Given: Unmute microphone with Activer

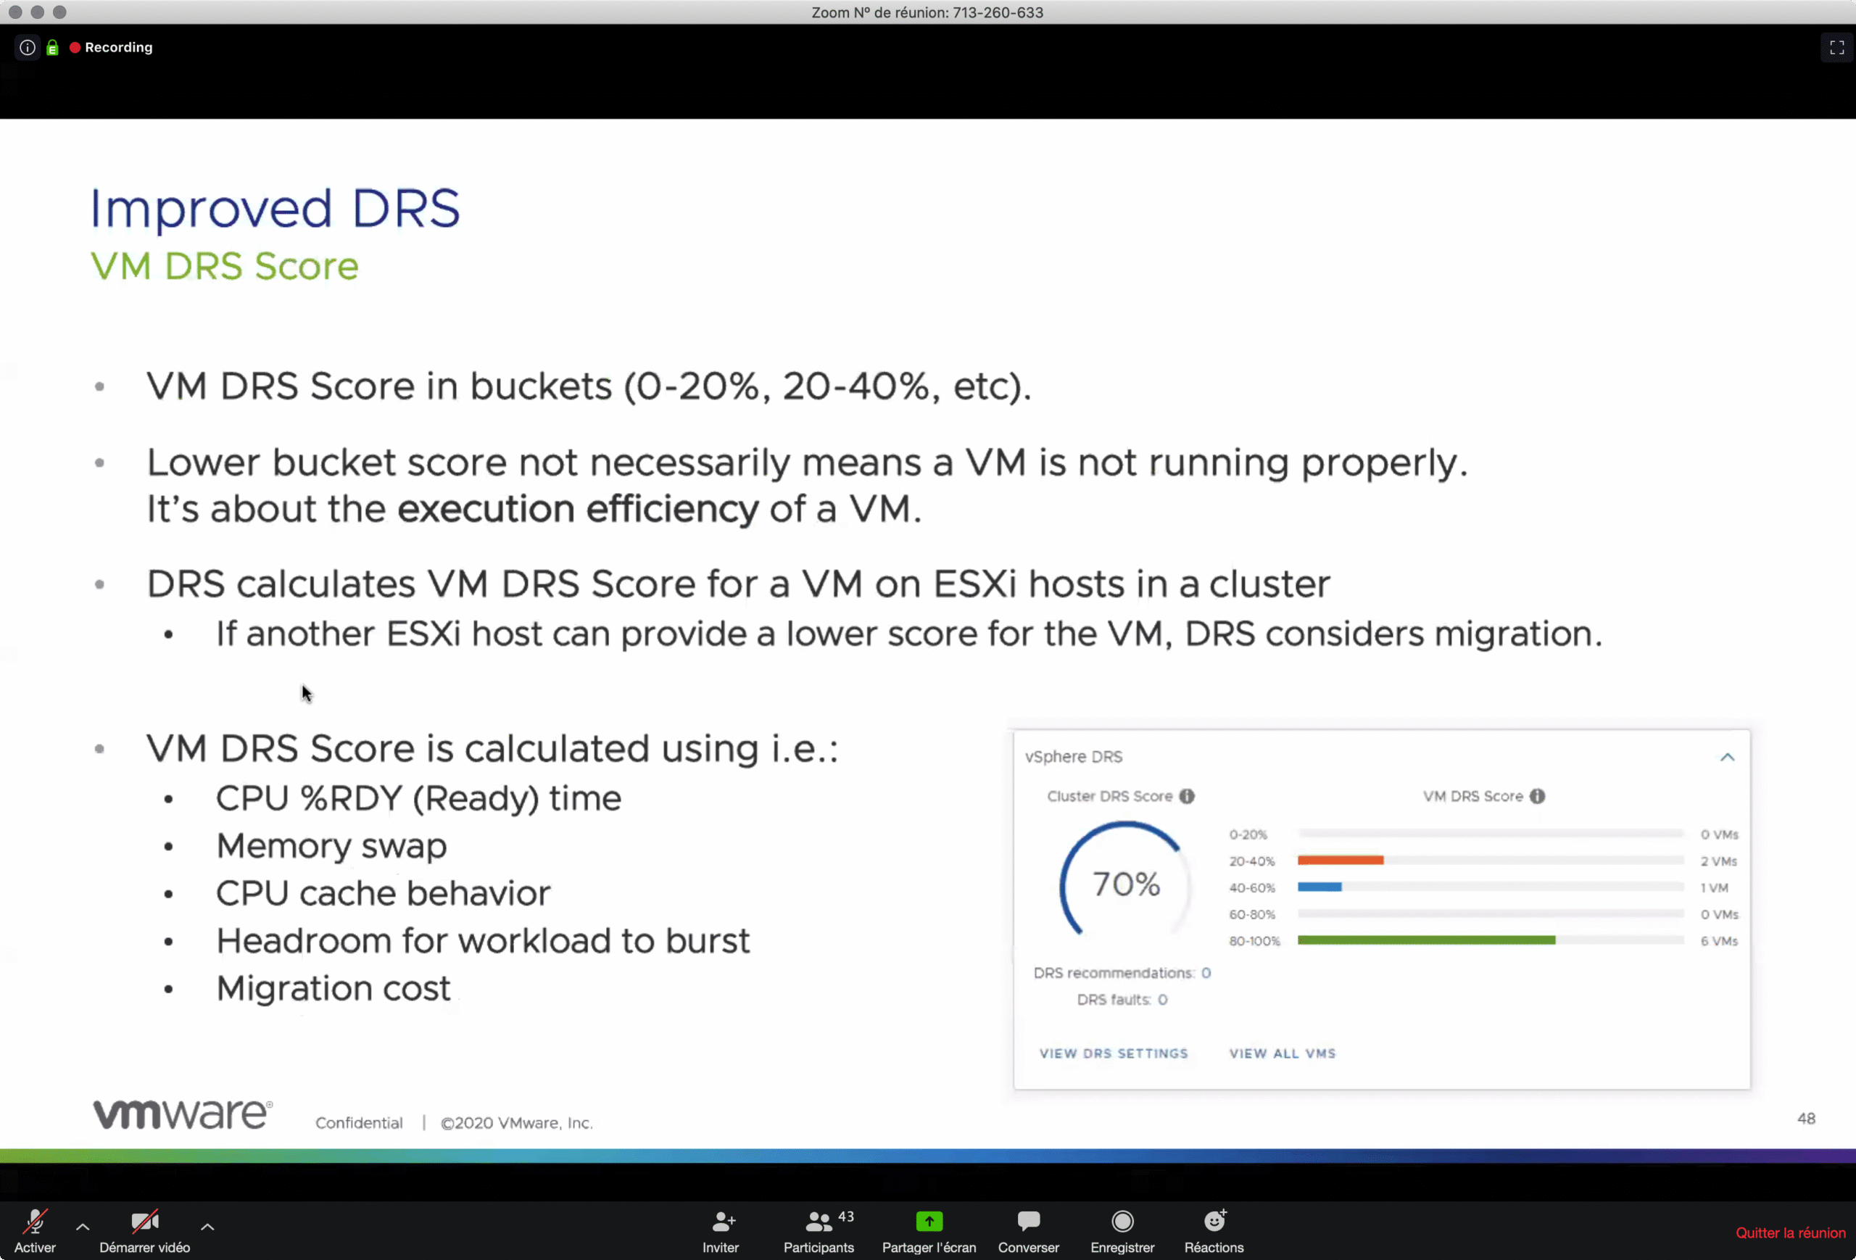Looking at the screenshot, I should tap(35, 1230).
